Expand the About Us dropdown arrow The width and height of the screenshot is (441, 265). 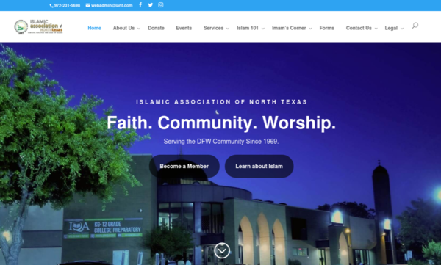pyautogui.click(x=139, y=29)
